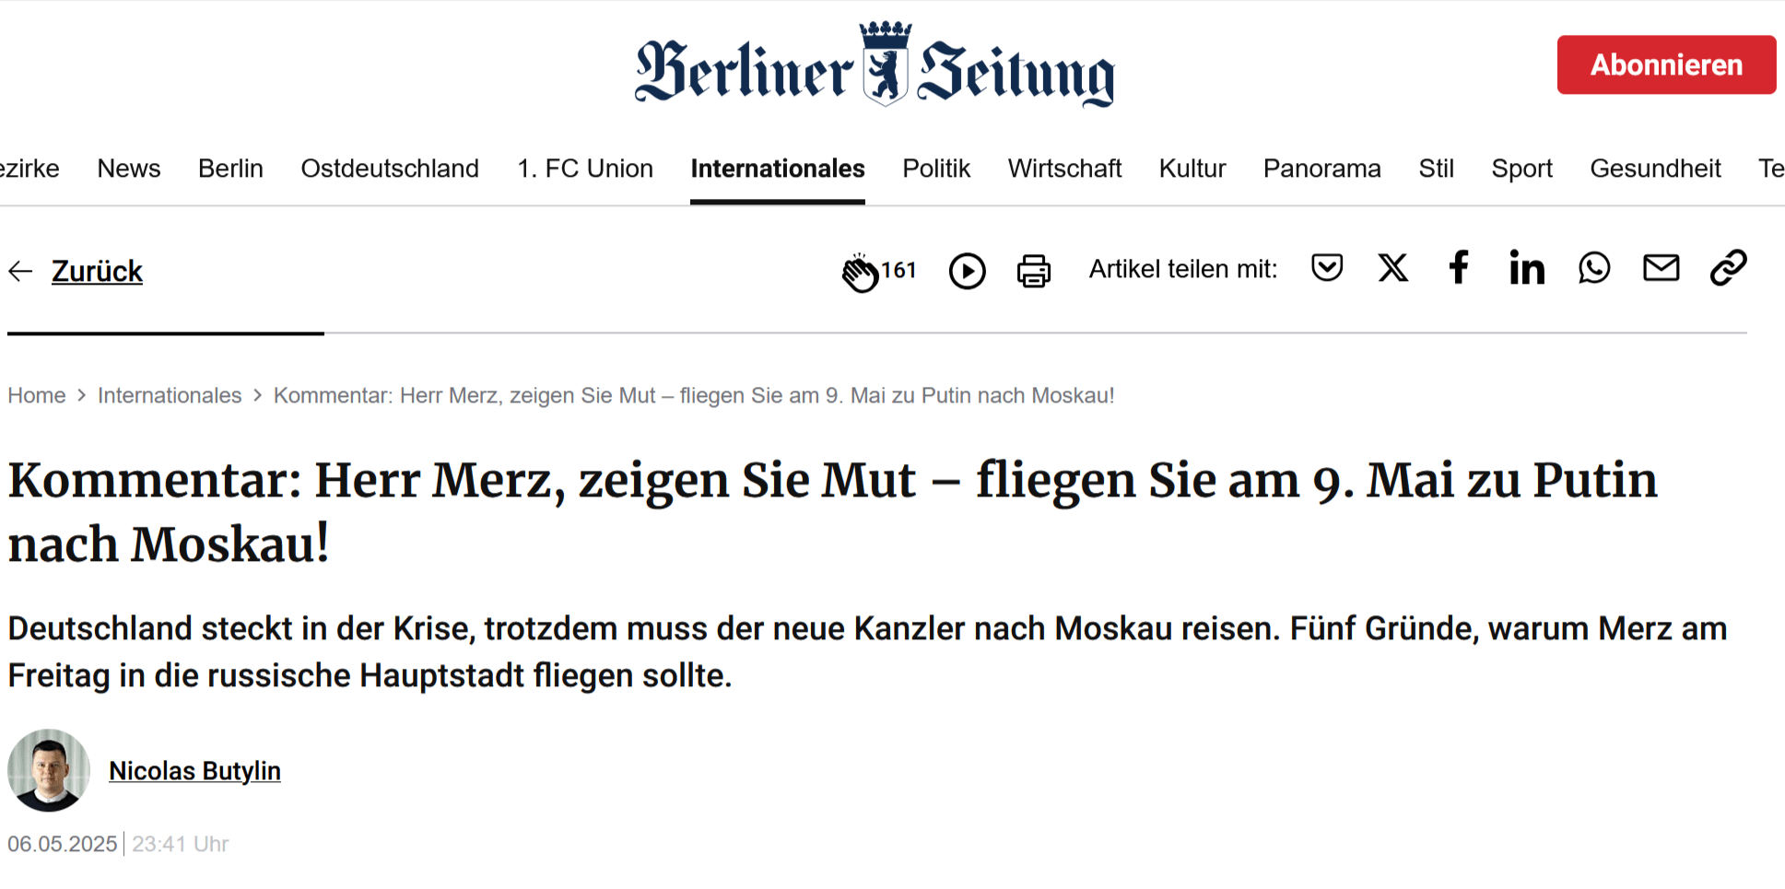Go to Internationales in the breadcrumb
1785x889 pixels.
coord(170,395)
